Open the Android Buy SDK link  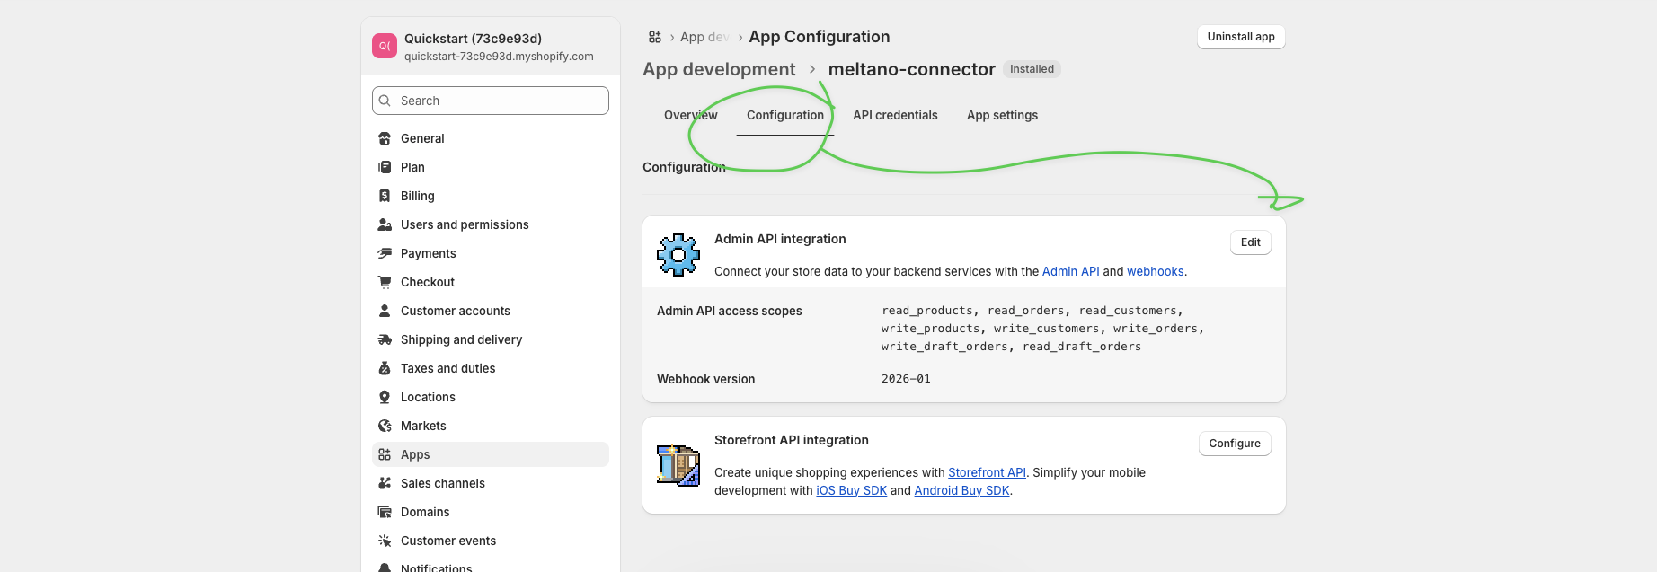[961, 490]
